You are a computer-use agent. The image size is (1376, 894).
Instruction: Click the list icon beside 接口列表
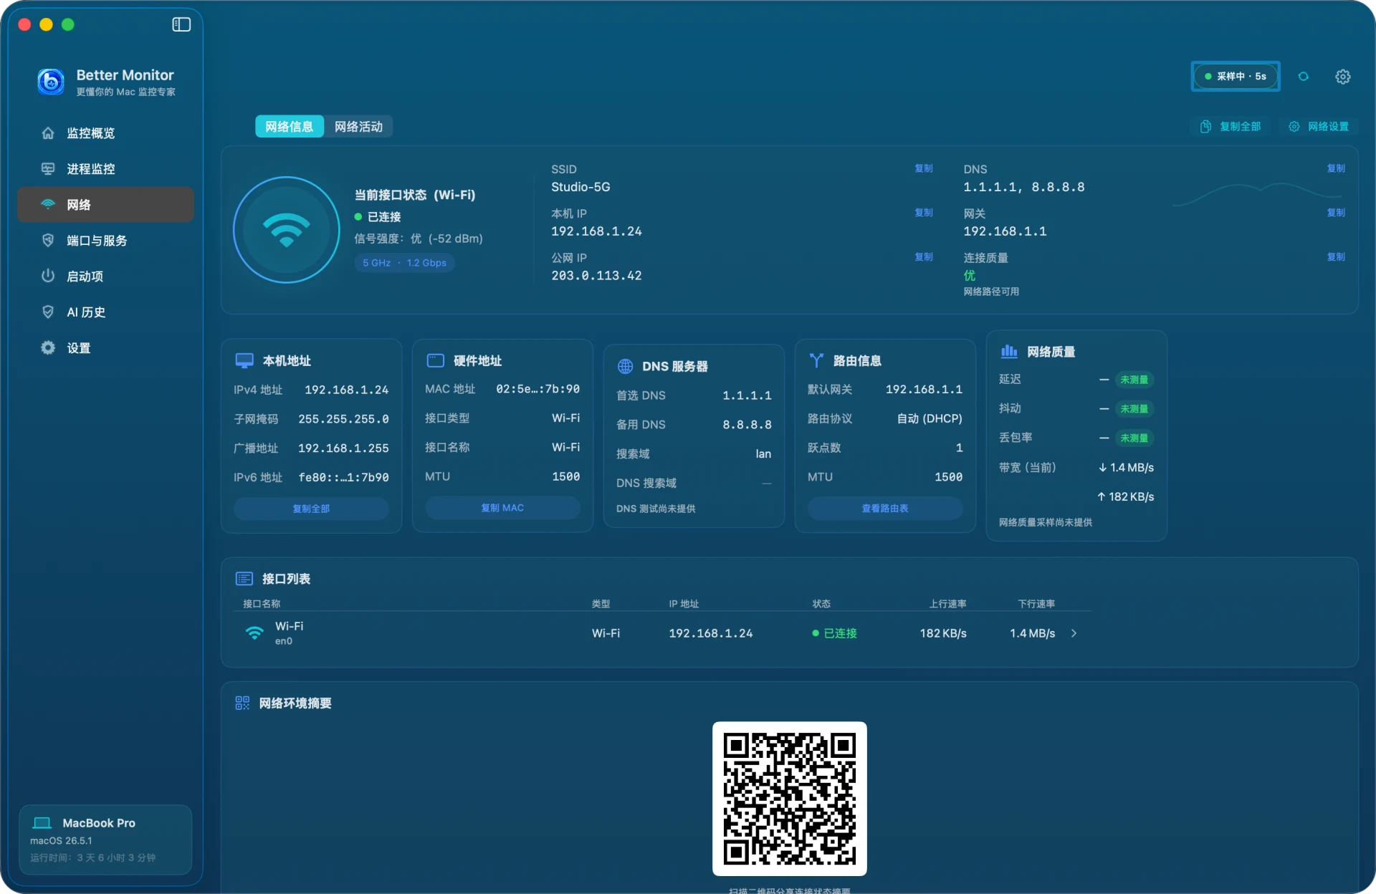pos(244,579)
